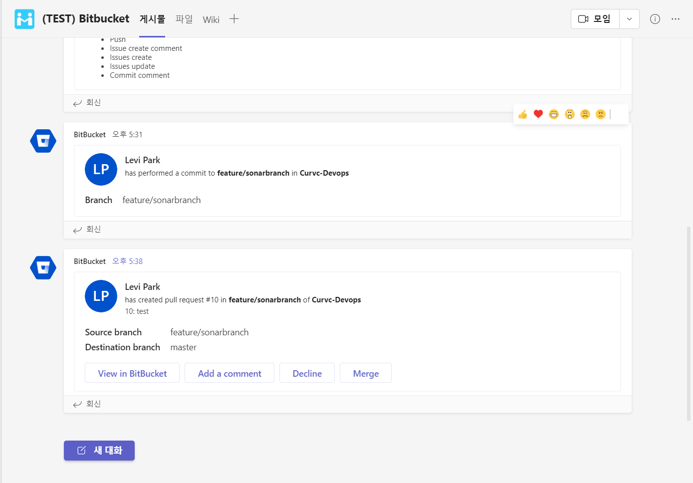
Task: Click '10: test' pull request title
Action: (137, 311)
